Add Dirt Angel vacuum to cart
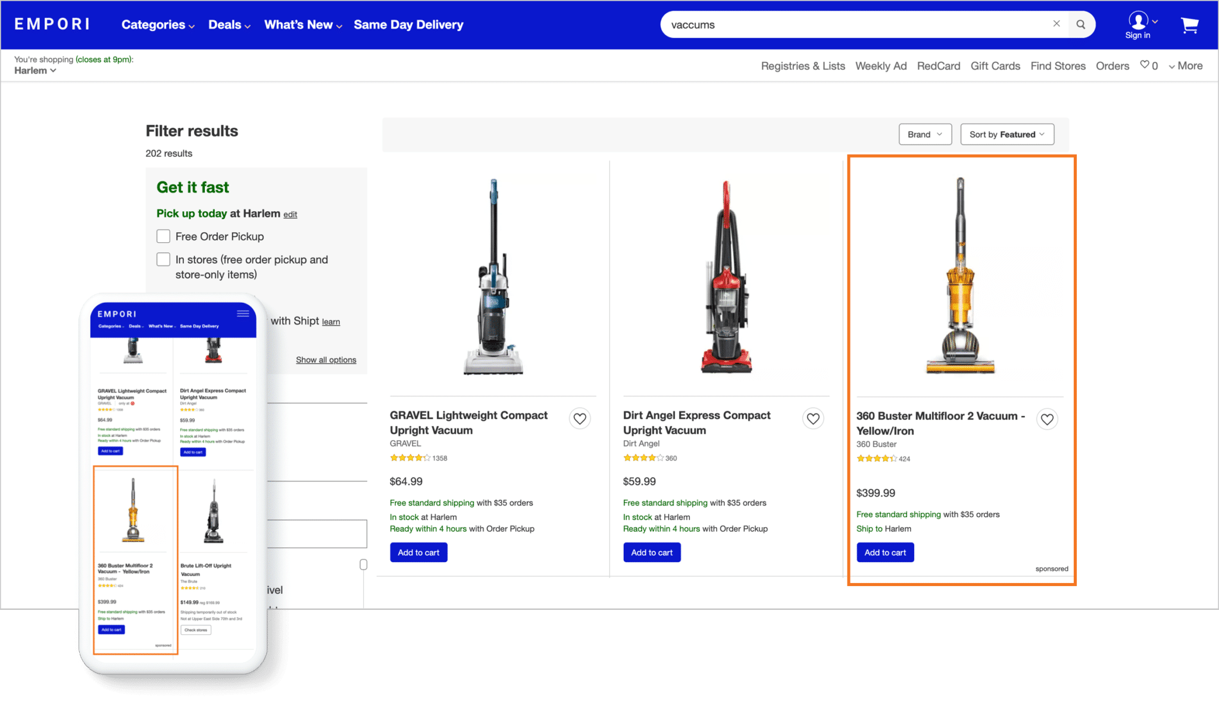Viewport: 1219px width, 711px height. pyautogui.click(x=652, y=552)
